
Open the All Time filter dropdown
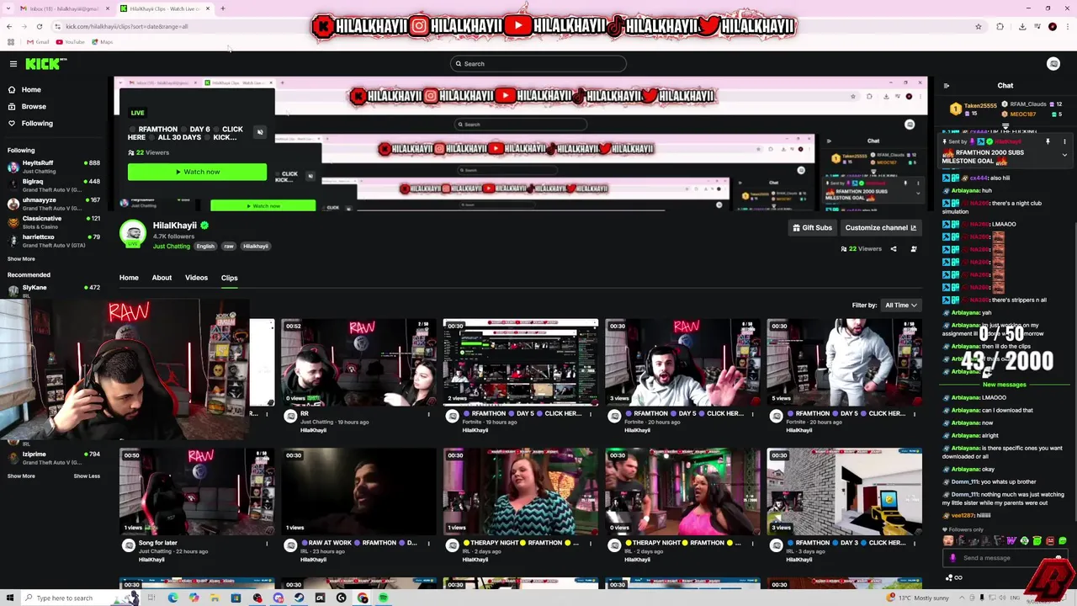point(900,306)
